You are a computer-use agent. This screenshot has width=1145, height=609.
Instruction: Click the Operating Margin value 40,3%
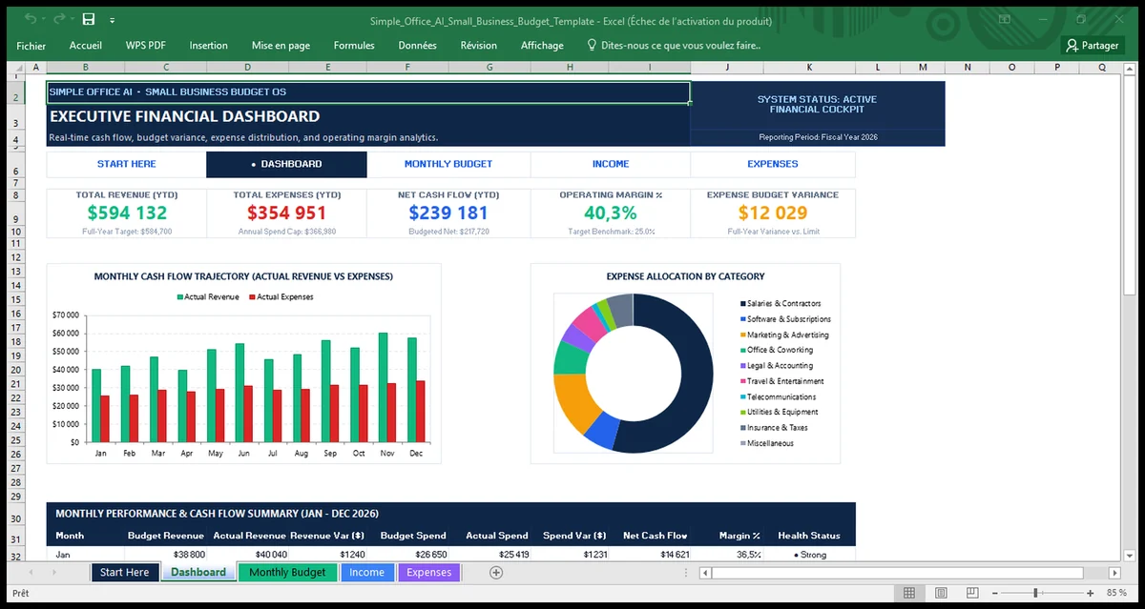pos(611,213)
